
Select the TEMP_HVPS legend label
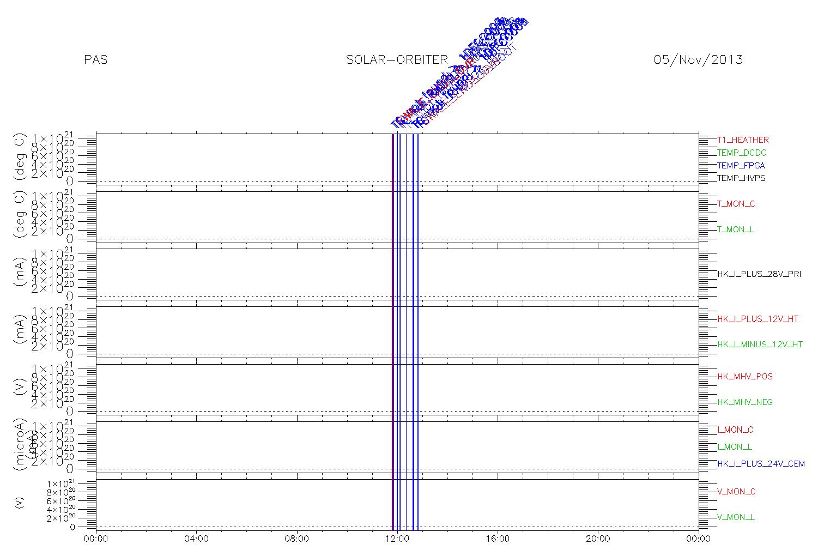click(x=741, y=178)
